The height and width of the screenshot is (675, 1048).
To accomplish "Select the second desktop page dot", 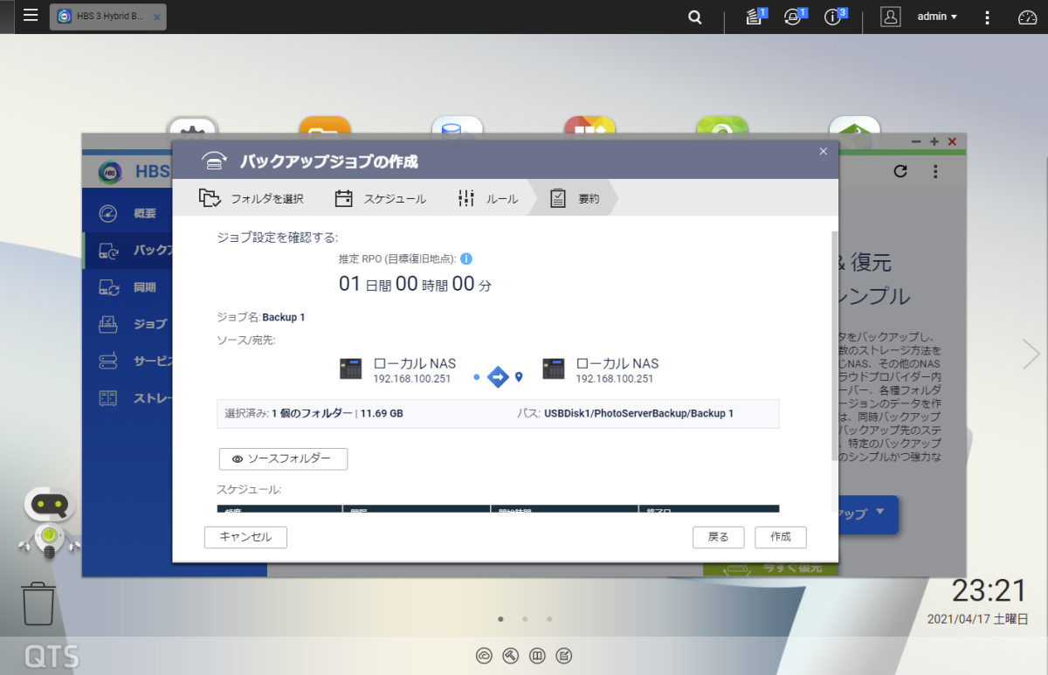I will [525, 619].
